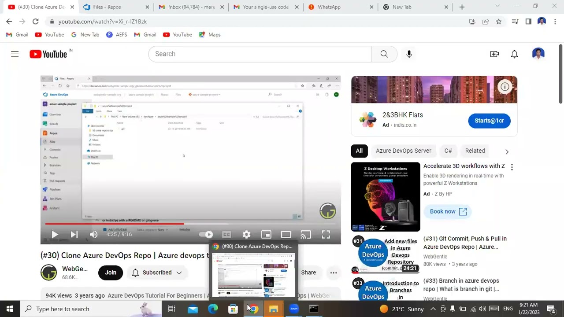Viewport: 564px width, 317px height.
Task: Open the Create video icon
Action: tap(494, 54)
